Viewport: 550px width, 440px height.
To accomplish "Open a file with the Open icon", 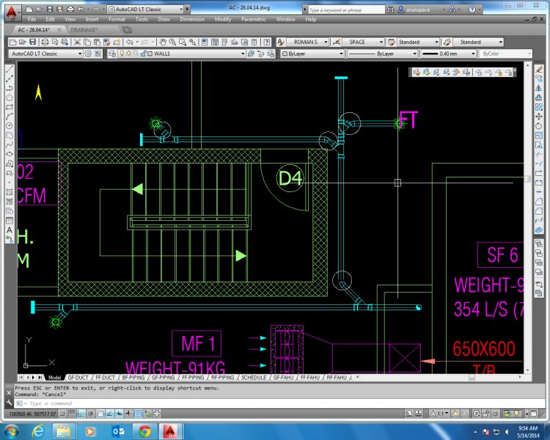I will (23, 42).
